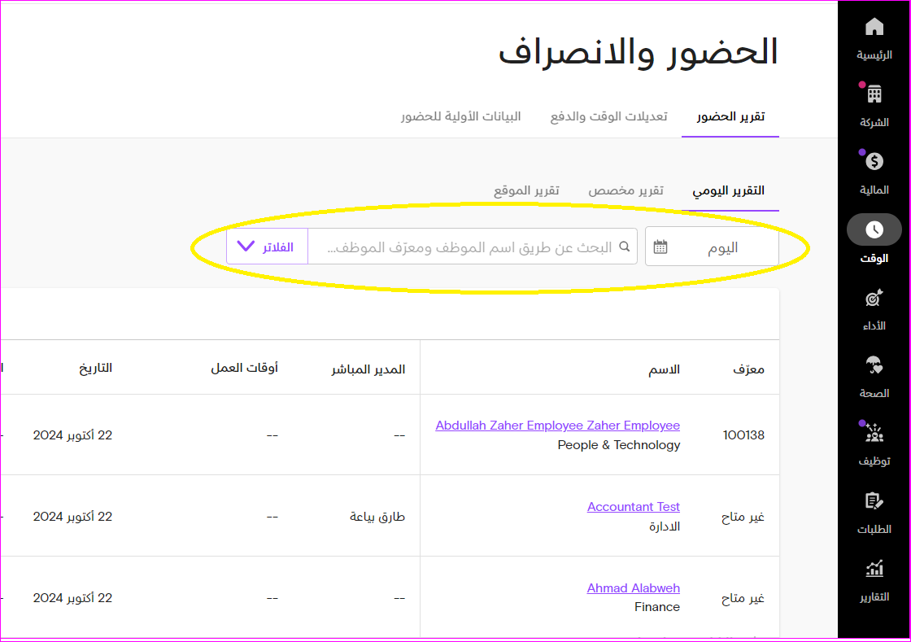Open the Ahmad Alabweh employee link
Screen dimensions: 911x642
[633, 588]
